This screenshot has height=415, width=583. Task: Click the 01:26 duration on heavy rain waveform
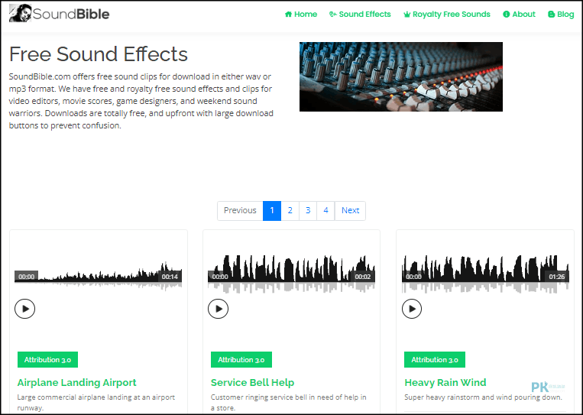tap(556, 277)
